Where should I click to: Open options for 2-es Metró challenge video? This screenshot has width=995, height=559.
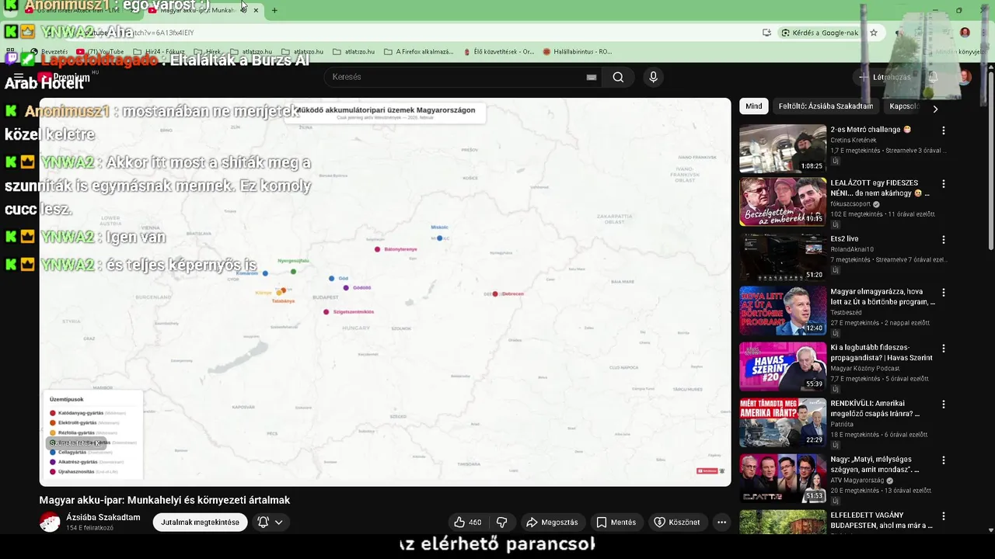click(x=944, y=130)
